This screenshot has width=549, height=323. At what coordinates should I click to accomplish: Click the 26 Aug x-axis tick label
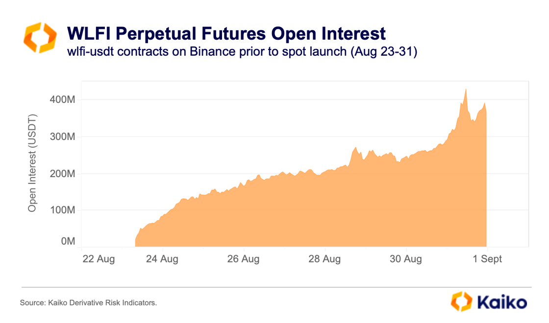[x=243, y=259]
